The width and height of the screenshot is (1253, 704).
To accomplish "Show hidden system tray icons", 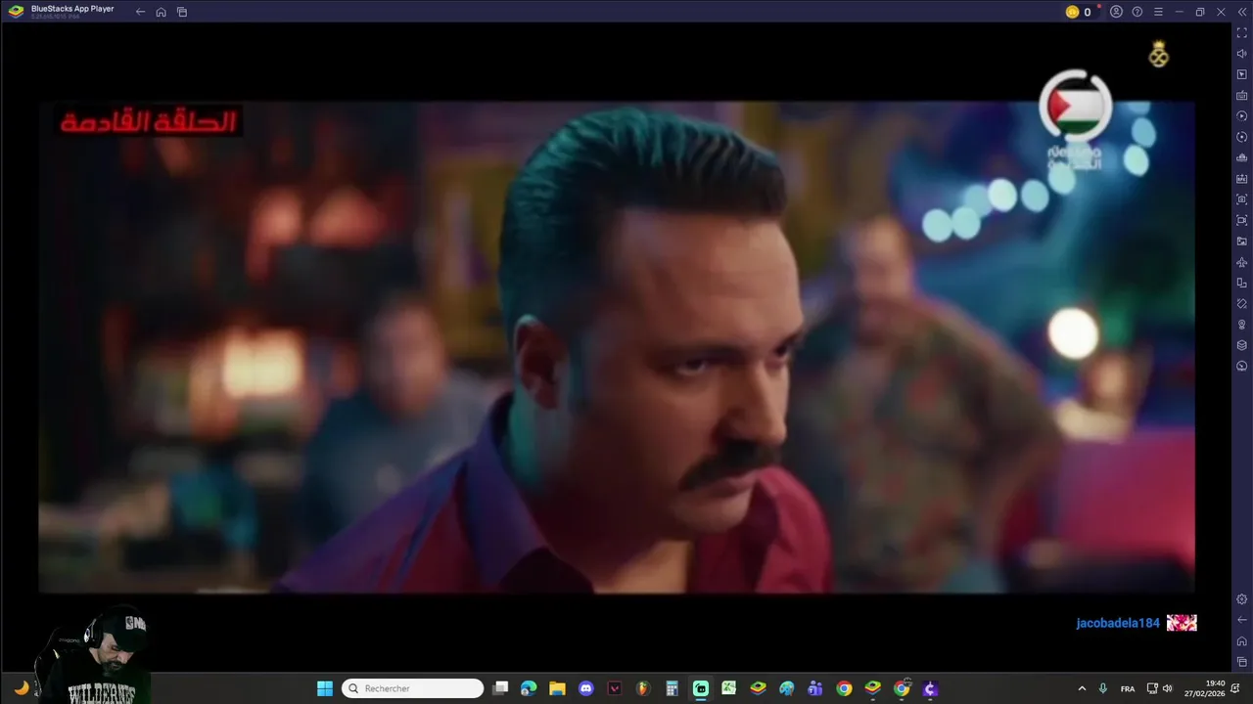I will pyautogui.click(x=1082, y=688).
